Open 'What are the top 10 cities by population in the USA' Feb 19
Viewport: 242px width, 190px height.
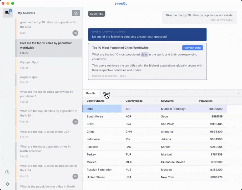[x=49, y=171]
